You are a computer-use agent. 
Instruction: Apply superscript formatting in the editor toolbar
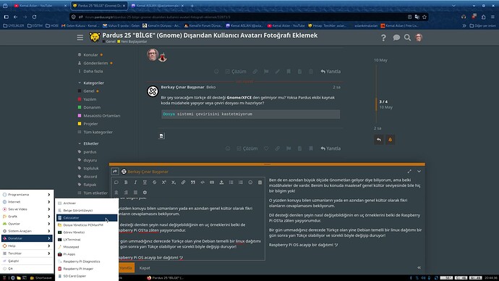click(x=164, y=183)
